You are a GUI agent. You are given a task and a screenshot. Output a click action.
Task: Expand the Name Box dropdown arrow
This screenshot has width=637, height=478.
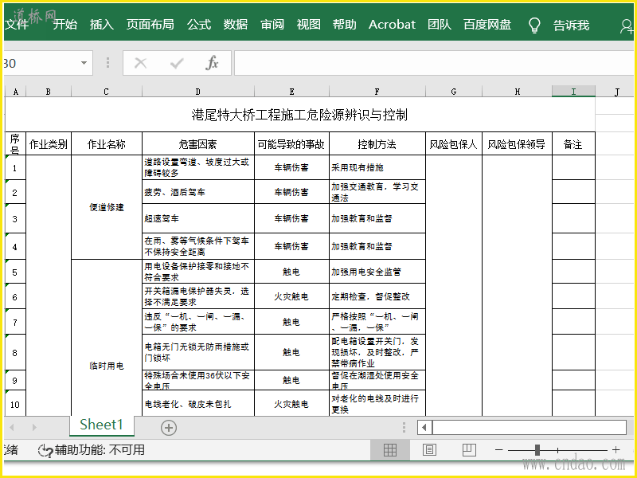click(x=84, y=63)
